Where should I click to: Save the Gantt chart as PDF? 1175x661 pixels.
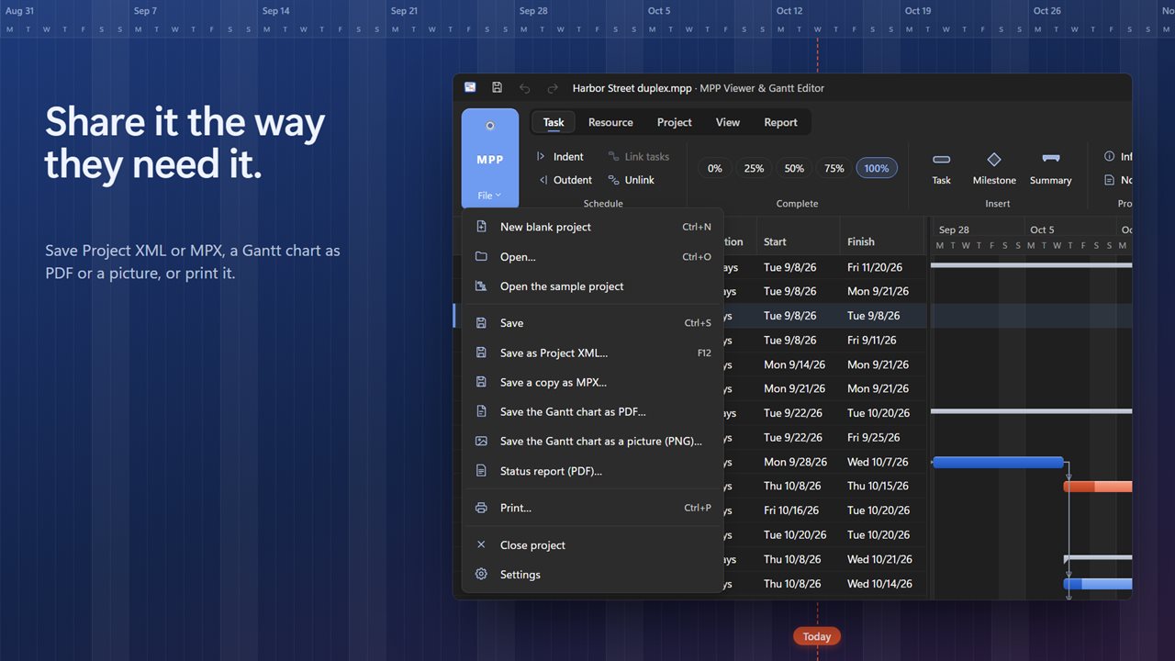tap(592, 411)
